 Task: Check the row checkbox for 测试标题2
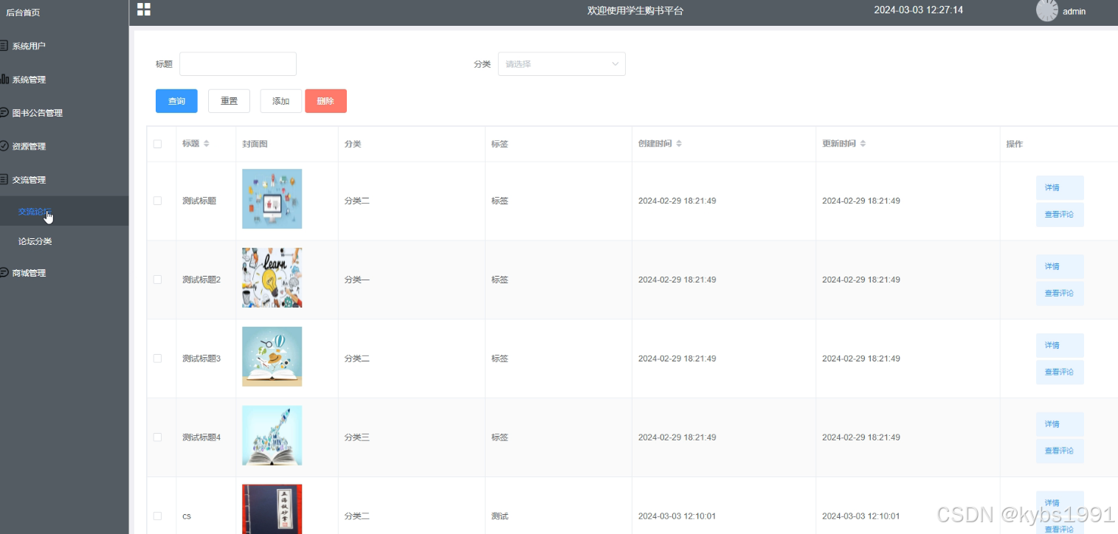click(157, 280)
